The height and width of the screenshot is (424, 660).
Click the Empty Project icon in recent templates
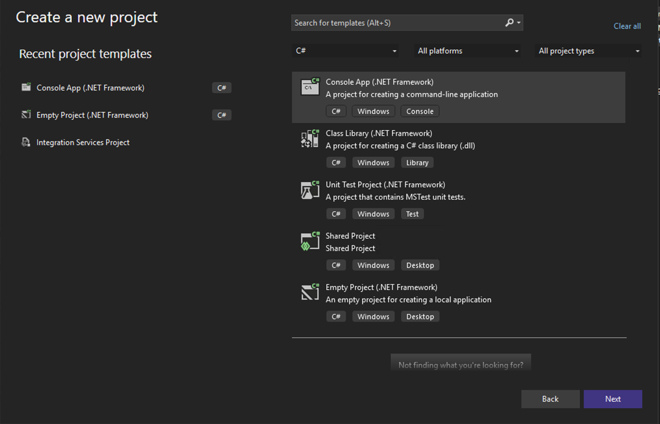coord(26,115)
